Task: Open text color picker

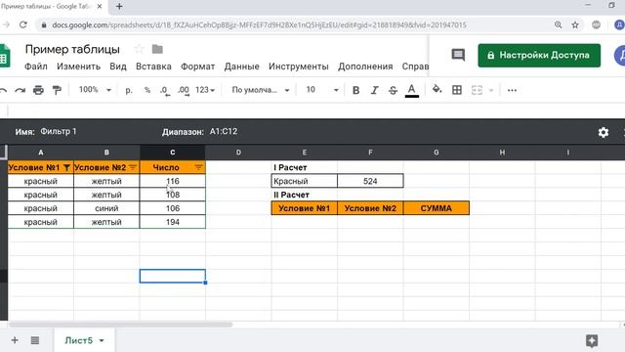Action: pos(412,91)
